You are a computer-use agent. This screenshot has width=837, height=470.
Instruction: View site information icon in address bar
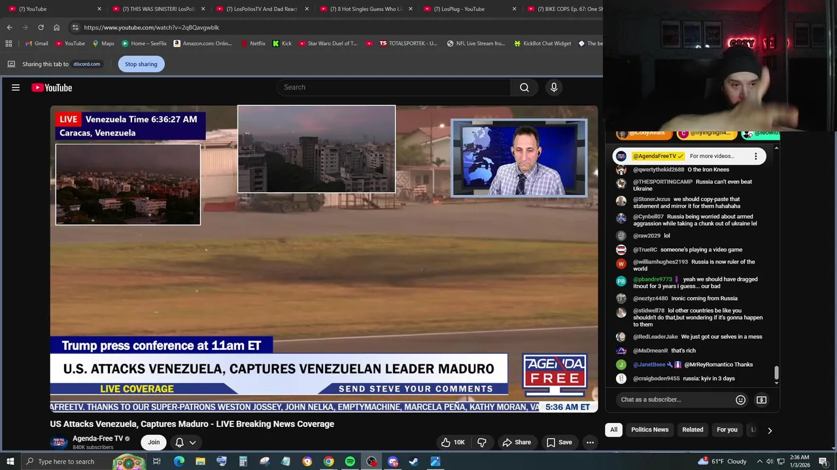point(75,27)
